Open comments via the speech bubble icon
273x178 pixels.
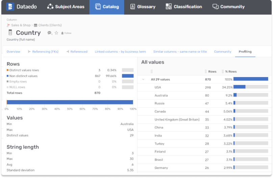(50, 33)
